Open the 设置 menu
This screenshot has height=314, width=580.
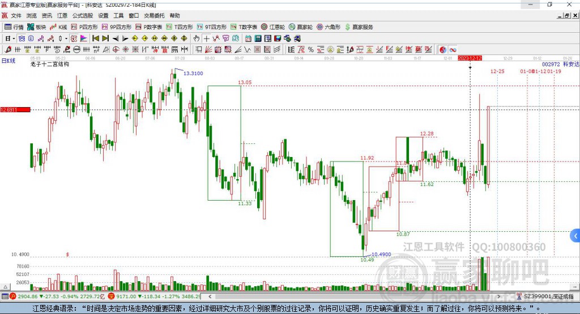click(103, 15)
